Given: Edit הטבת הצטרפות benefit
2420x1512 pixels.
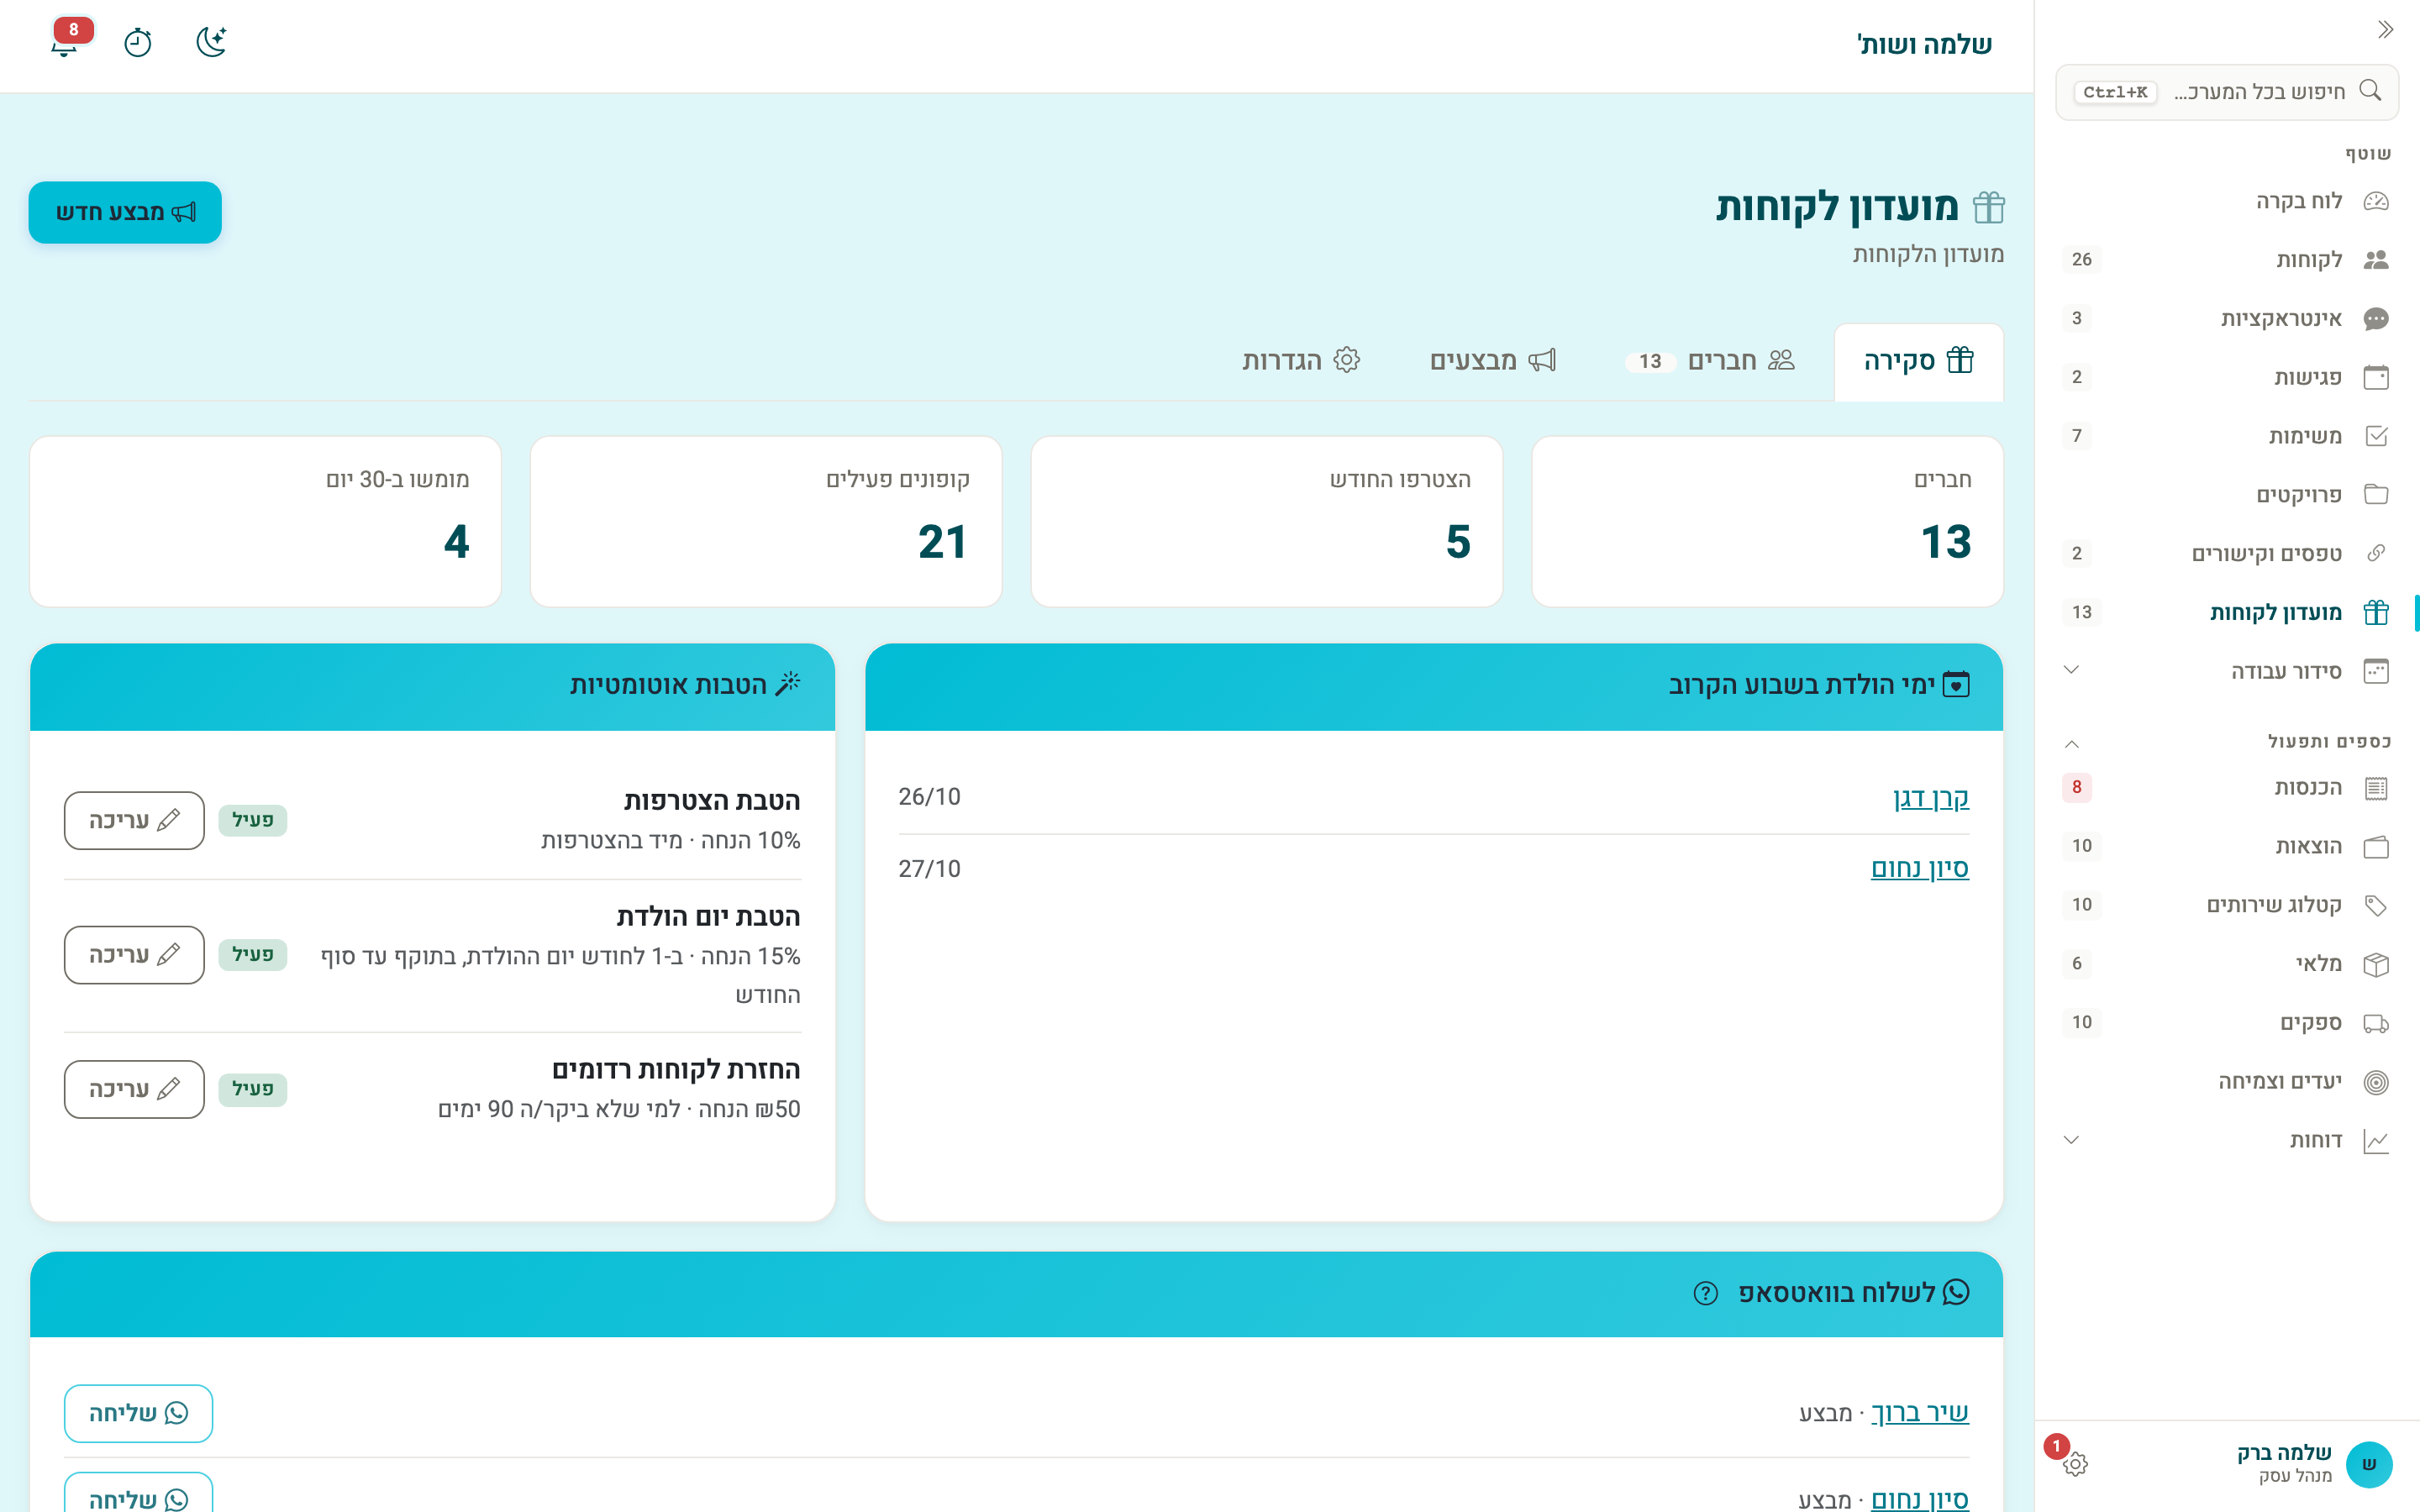Looking at the screenshot, I should pos(134,821).
